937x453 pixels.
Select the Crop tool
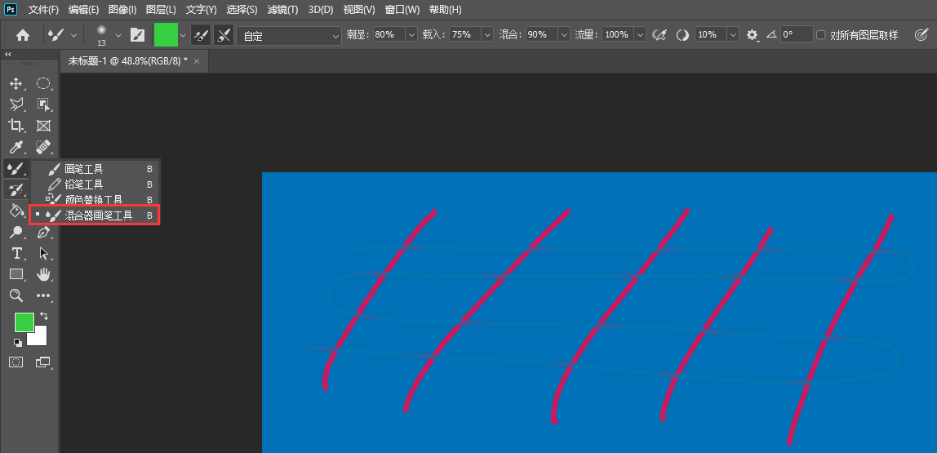tap(16, 126)
